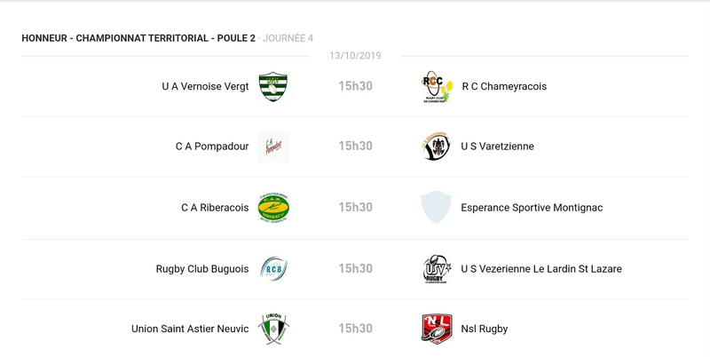Open the C A Pompadour team logo

click(273, 147)
